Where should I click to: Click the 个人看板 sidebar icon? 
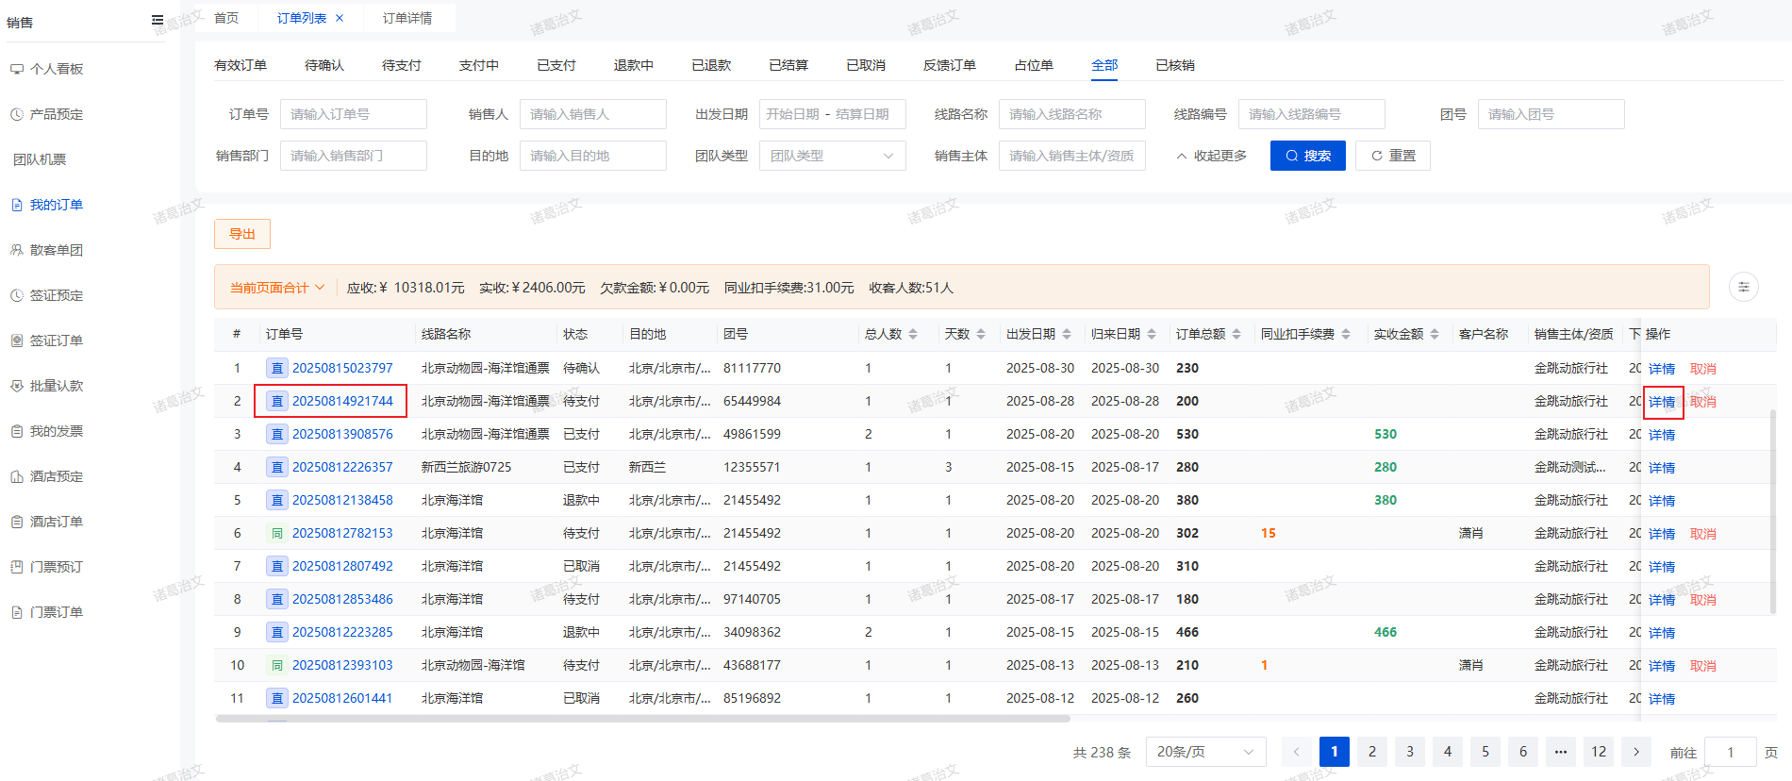click(x=17, y=69)
